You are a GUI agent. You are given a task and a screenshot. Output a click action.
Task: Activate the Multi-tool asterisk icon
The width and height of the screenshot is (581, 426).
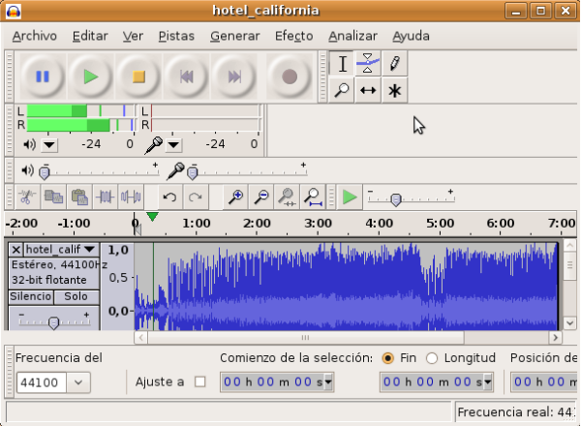394,90
